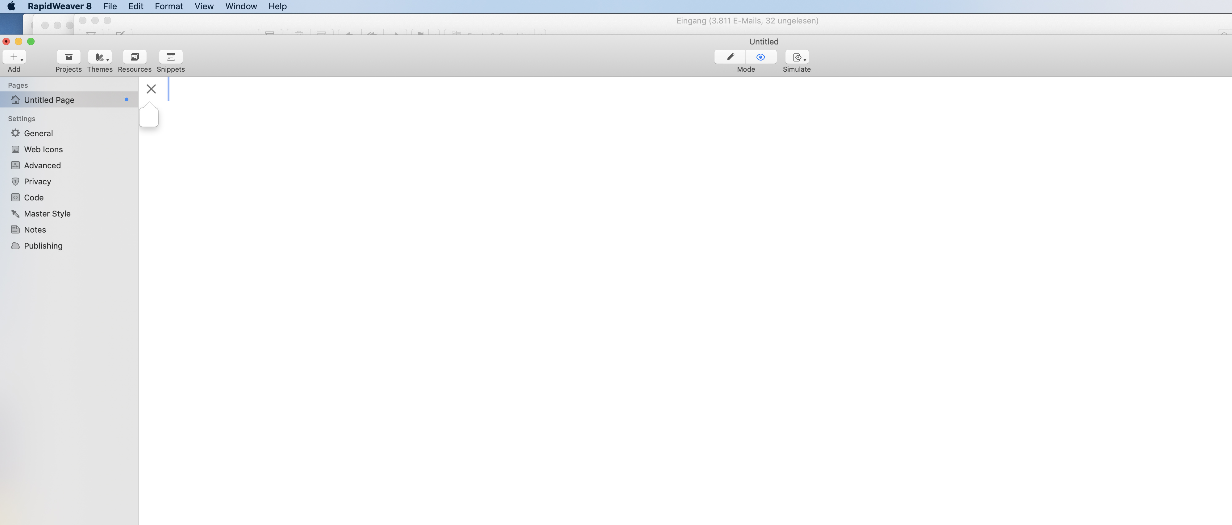Open the Apple menu

point(11,6)
